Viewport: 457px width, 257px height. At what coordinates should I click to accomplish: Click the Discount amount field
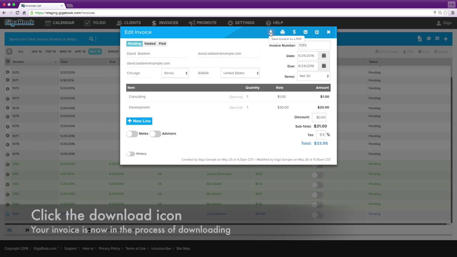319,117
